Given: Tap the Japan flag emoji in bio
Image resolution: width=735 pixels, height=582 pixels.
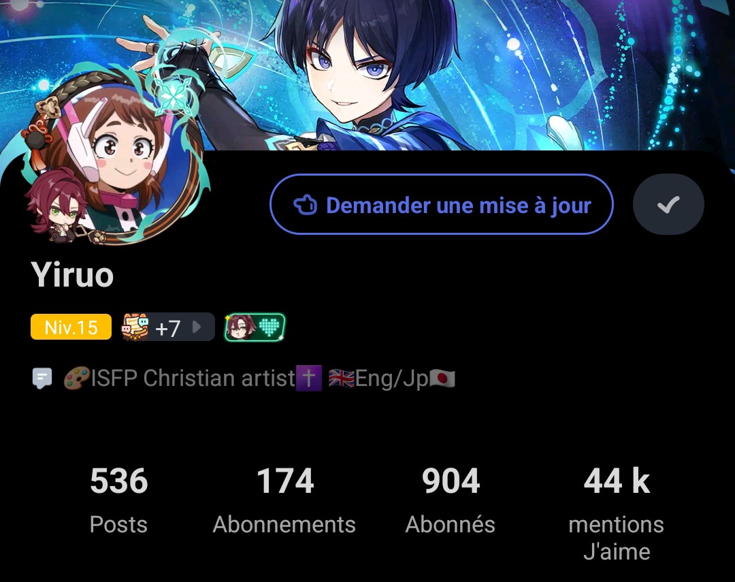Looking at the screenshot, I should [442, 378].
